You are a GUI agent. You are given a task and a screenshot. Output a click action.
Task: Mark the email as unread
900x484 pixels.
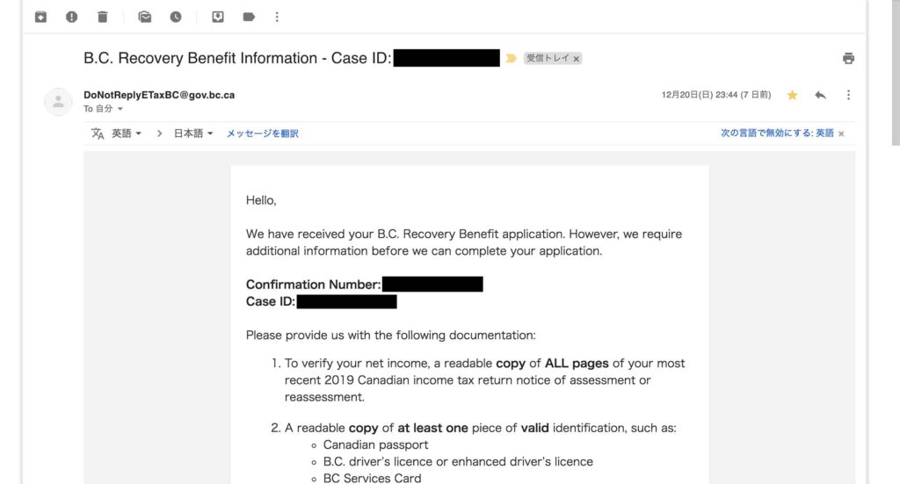pos(145,17)
